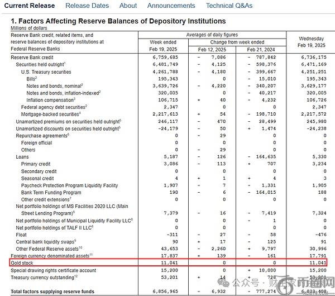
Task: Select the total week value 6,856,965
Action: (165, 292)
